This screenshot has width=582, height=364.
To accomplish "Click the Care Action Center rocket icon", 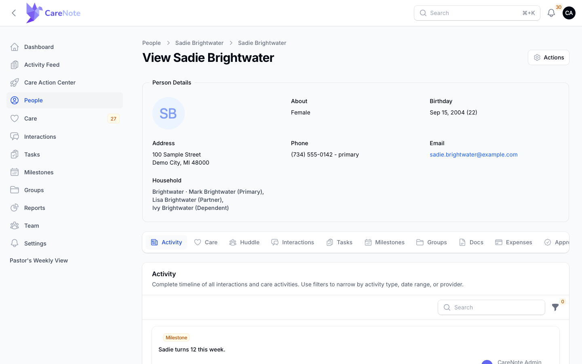I will point(15,83).
